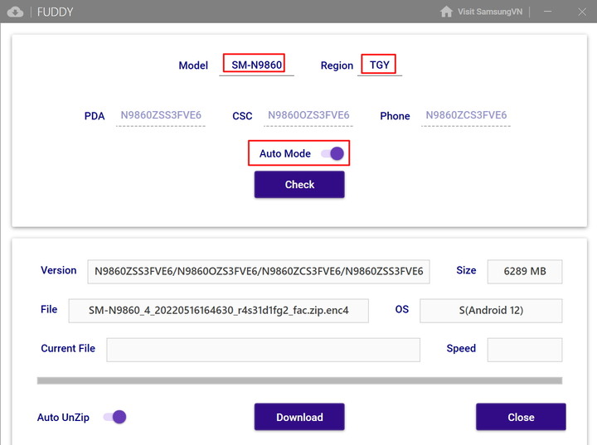
Task: Click the Size box showing 6289 MB
Action: (x=525, y=272)
